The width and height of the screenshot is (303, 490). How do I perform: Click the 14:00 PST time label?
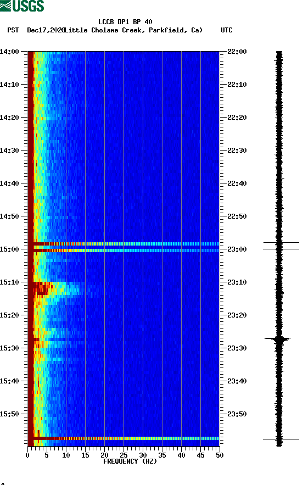click(x=9, y=52)
